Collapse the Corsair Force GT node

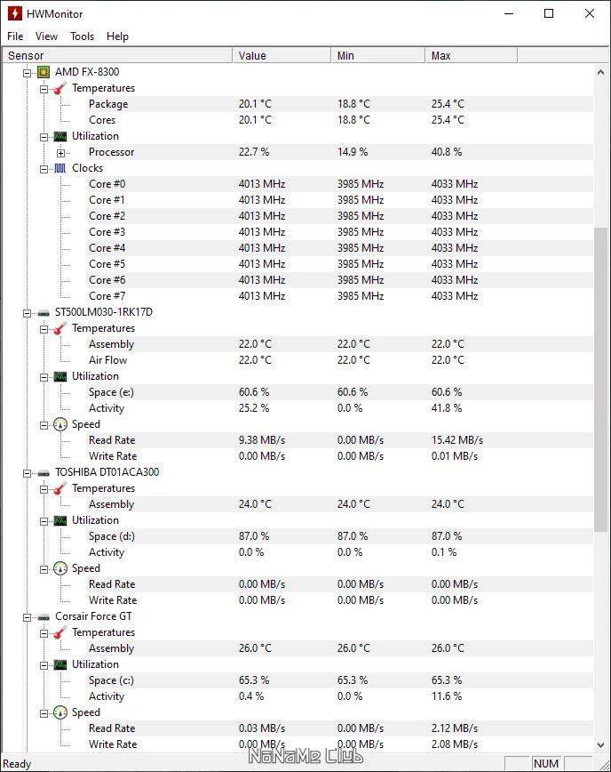(x=28, y=616)
